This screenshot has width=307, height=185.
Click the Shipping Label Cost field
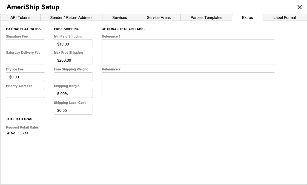point(73,110)
